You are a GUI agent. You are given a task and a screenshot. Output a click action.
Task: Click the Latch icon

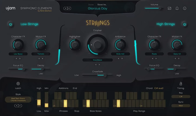[18, 84]
